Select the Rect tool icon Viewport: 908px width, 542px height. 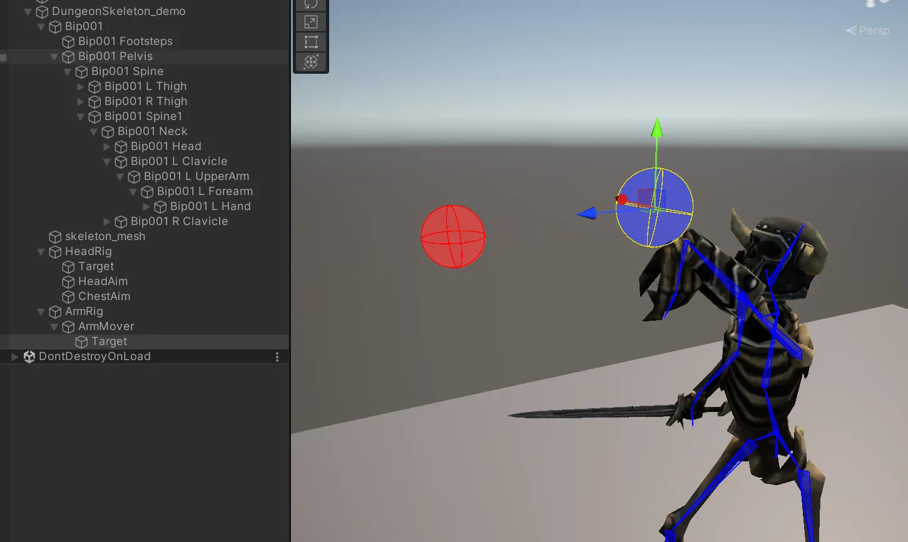[311, 42]
